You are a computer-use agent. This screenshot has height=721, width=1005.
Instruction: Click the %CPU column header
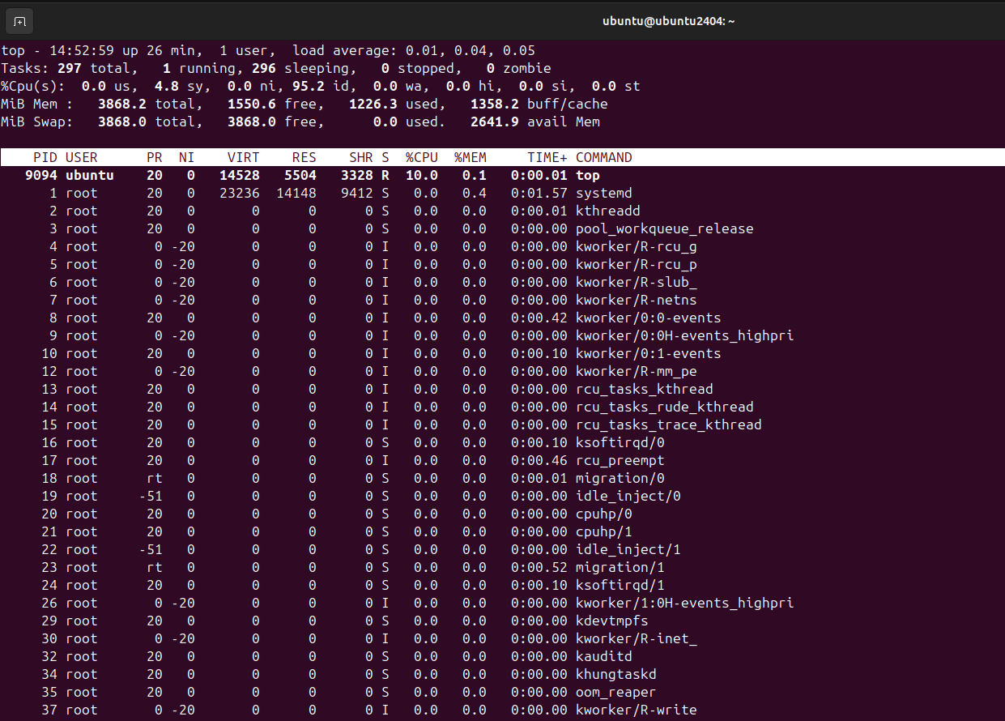pyautogui.click(x=421, y=157)
